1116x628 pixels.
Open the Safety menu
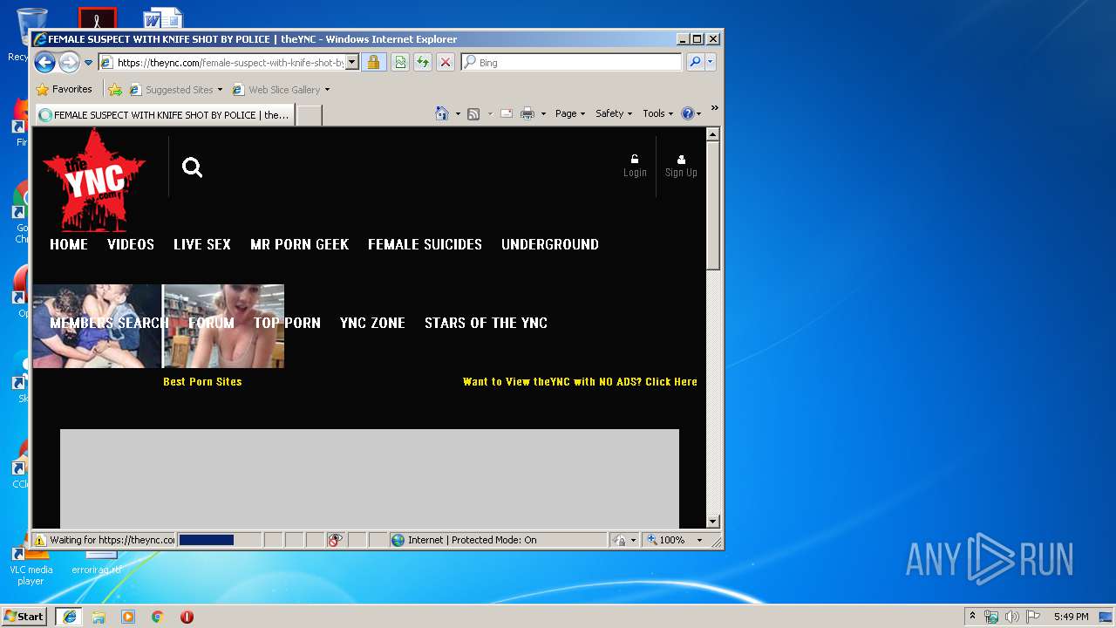point(614,113)
